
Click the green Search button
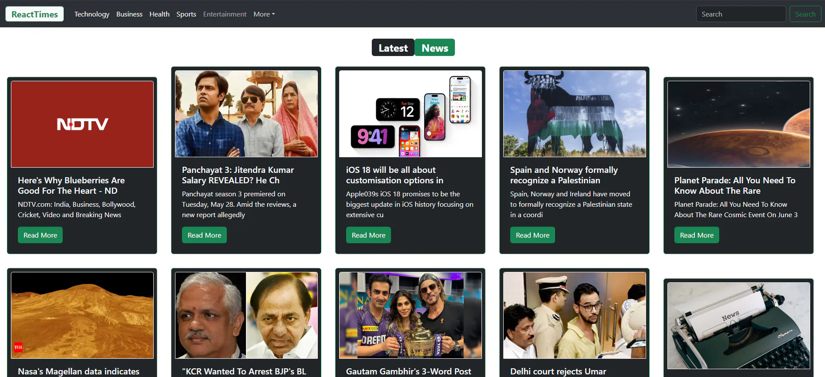point(805,14)
